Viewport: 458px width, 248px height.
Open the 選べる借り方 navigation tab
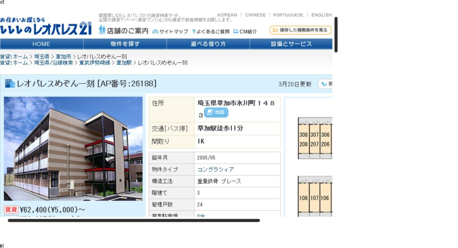[x=208, y=44]
